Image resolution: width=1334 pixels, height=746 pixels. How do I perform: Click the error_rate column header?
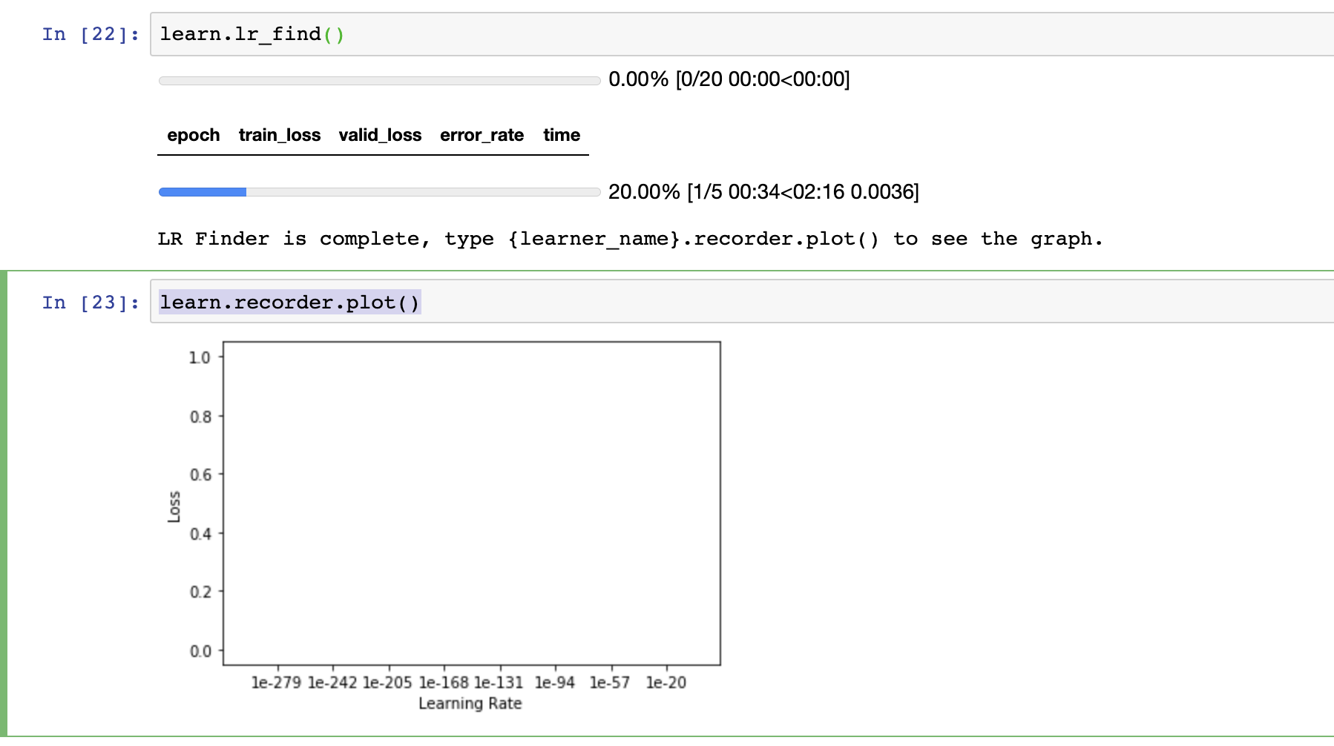tap(482, 135)
